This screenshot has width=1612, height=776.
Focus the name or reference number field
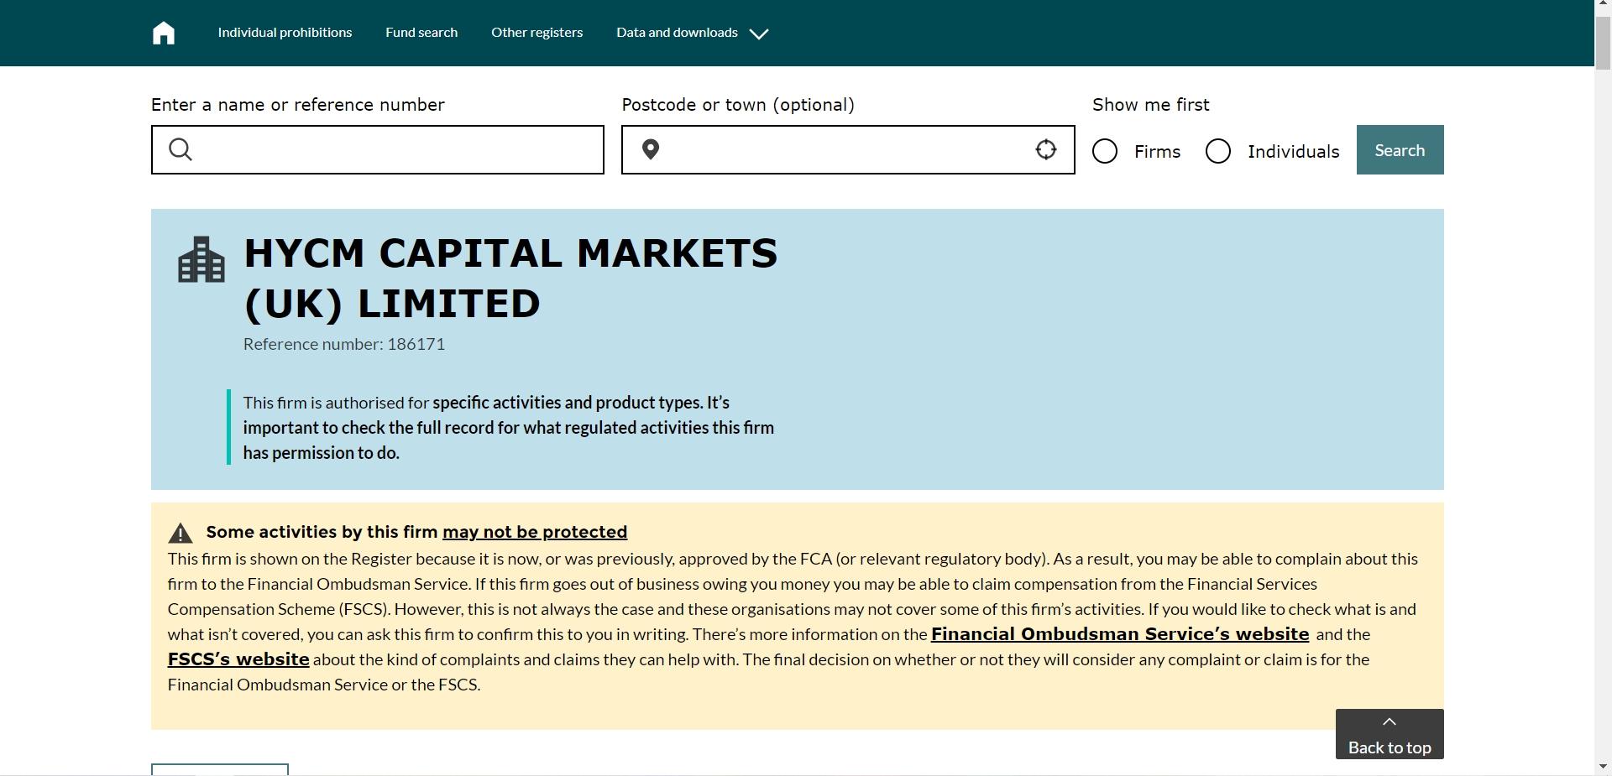tap(378, 150)
